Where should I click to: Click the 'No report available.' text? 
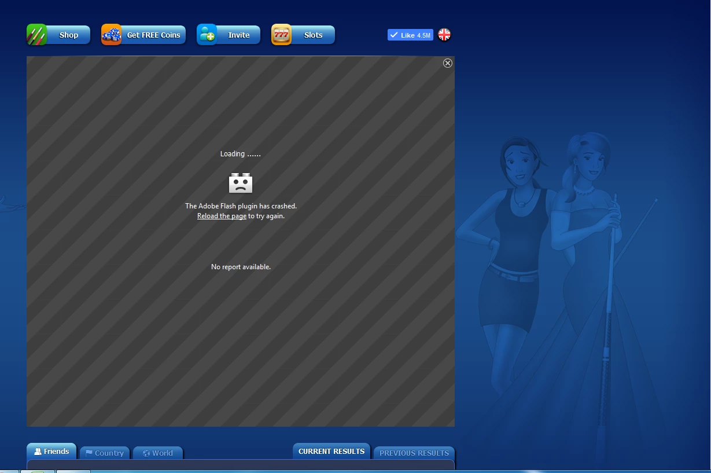pos(241,267)
